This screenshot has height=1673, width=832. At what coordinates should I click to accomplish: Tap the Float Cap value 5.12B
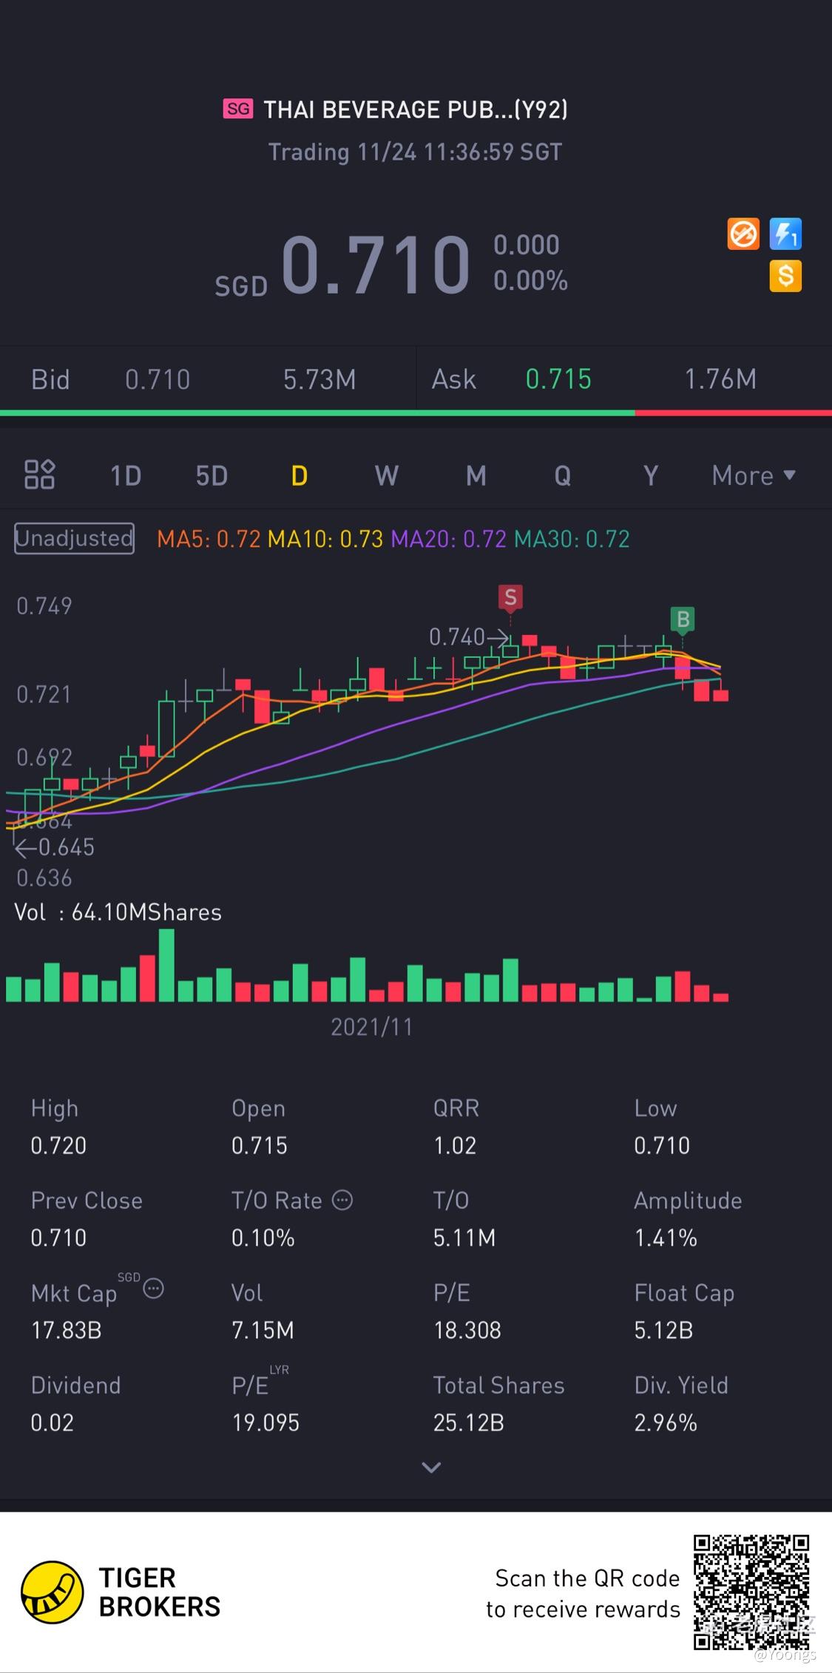[663, 1330]
